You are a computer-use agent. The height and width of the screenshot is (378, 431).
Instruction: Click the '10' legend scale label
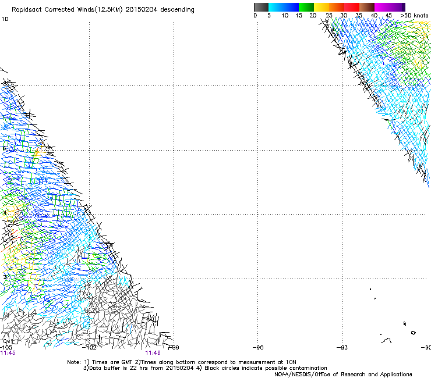coord(285,16)
